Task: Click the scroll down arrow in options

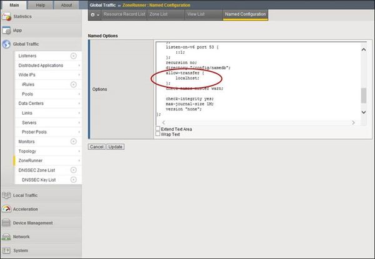Action: tap(364, 112)
